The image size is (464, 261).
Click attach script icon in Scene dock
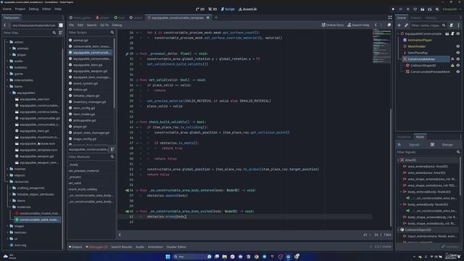click(x=451, y=25)
